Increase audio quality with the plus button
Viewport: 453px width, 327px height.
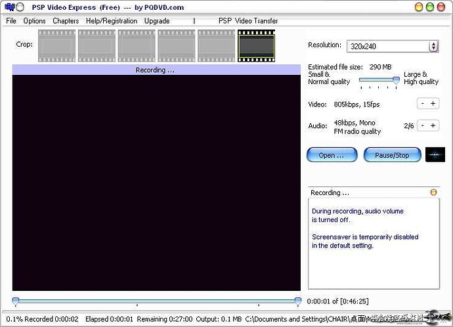[x=433, y=125]
